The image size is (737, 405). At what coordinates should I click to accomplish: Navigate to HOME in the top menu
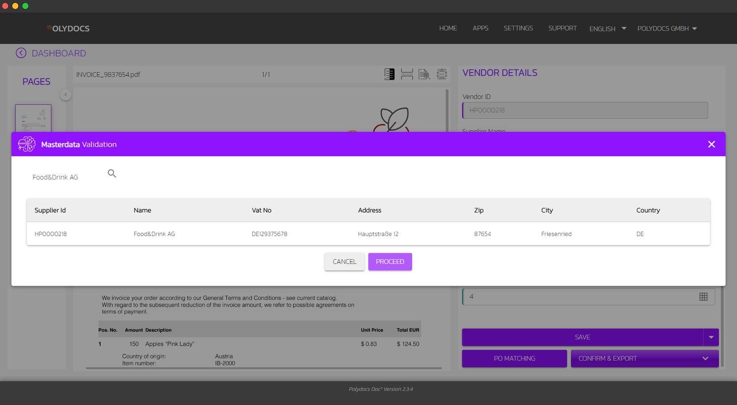448,28
